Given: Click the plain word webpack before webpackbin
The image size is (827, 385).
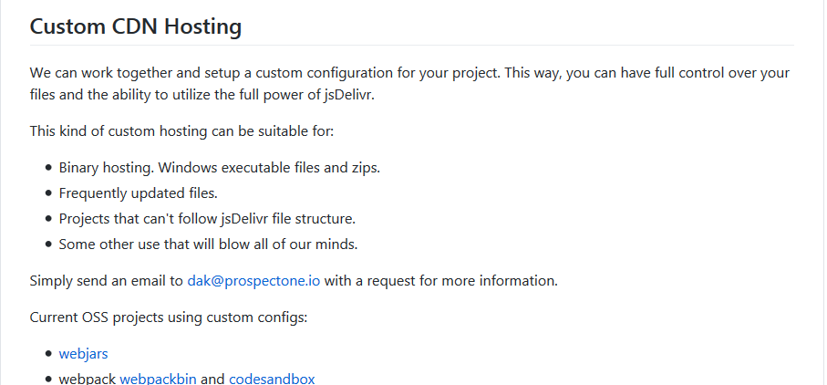Looking at the screenshot, I should [88, 379].
